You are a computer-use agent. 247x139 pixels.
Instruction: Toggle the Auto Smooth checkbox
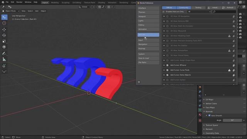[209, 115]
